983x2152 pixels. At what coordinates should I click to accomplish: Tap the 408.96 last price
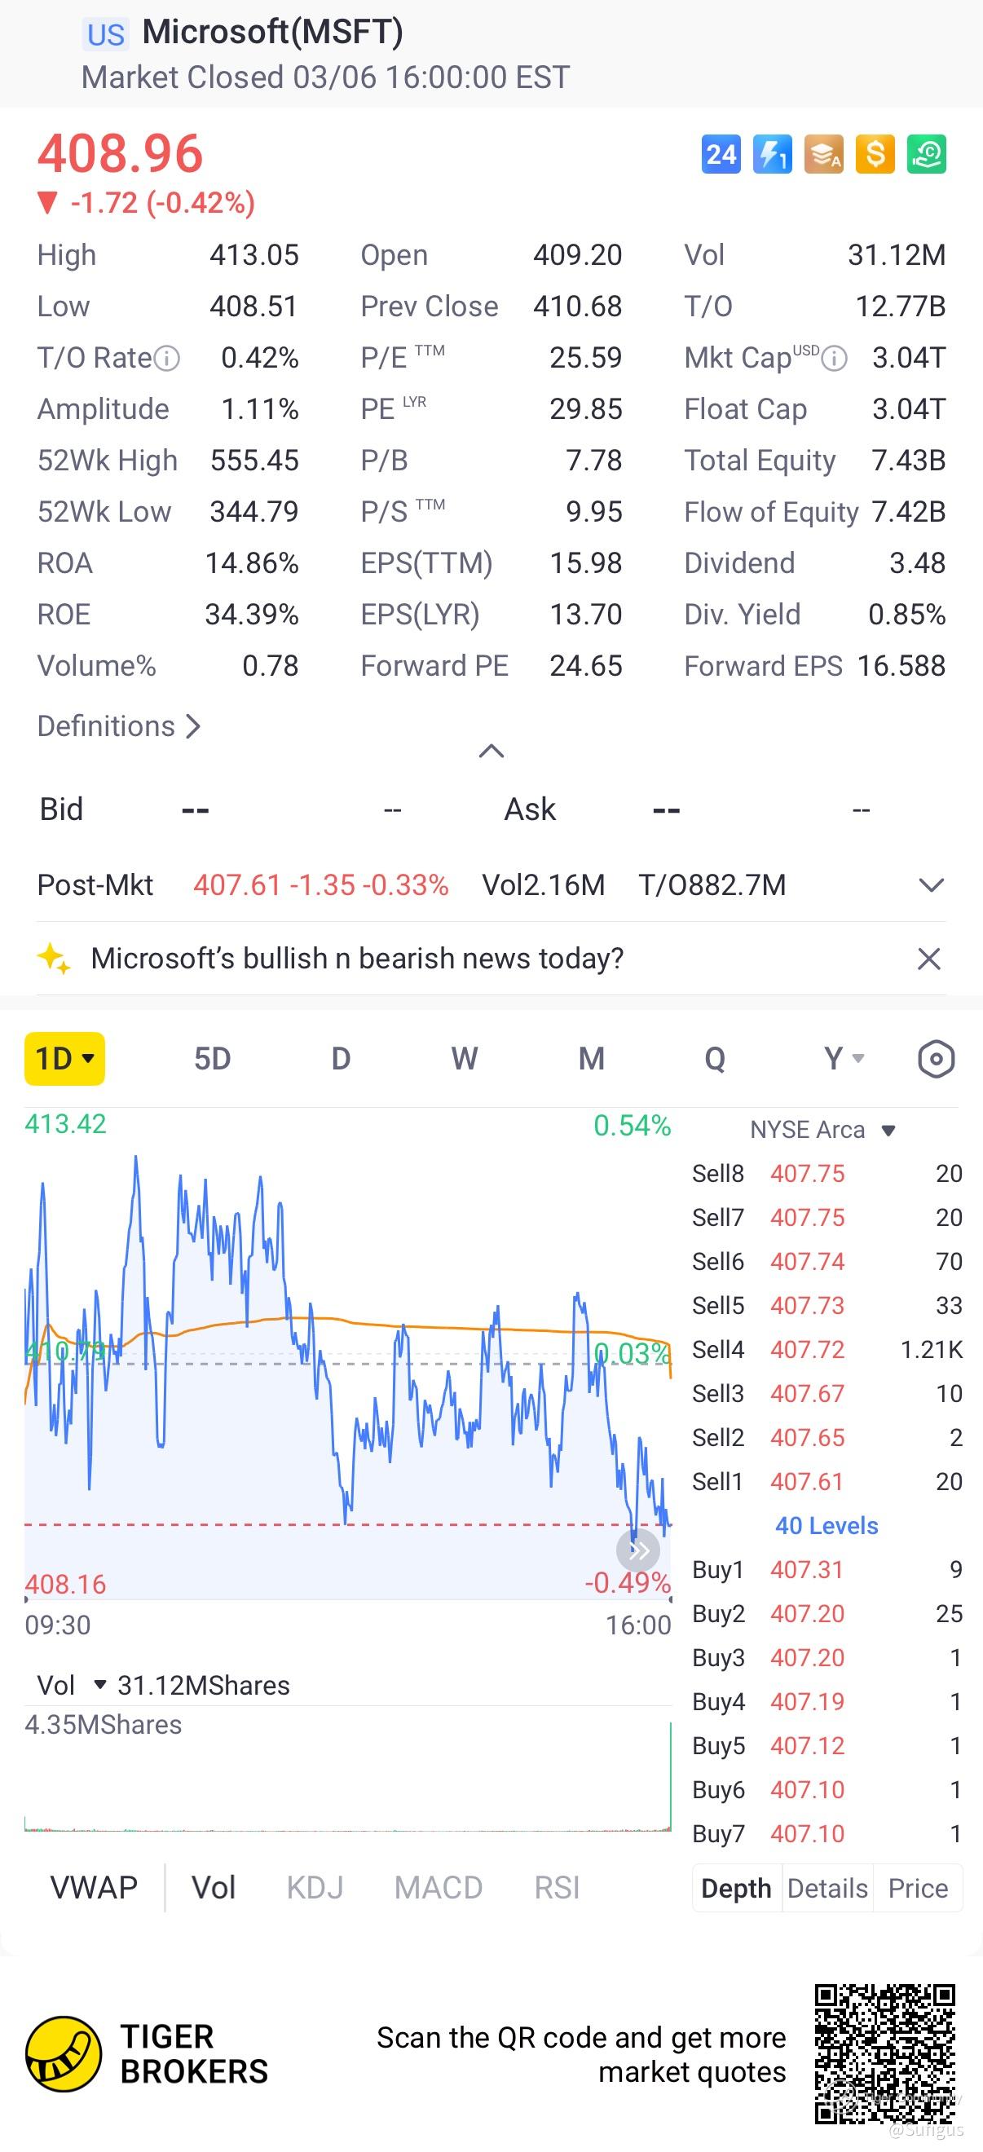tap(121, 154)
